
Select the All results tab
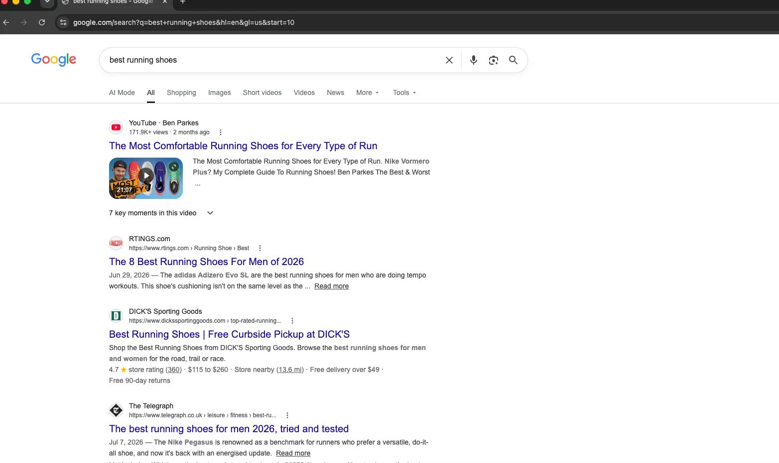pos(151,93)
